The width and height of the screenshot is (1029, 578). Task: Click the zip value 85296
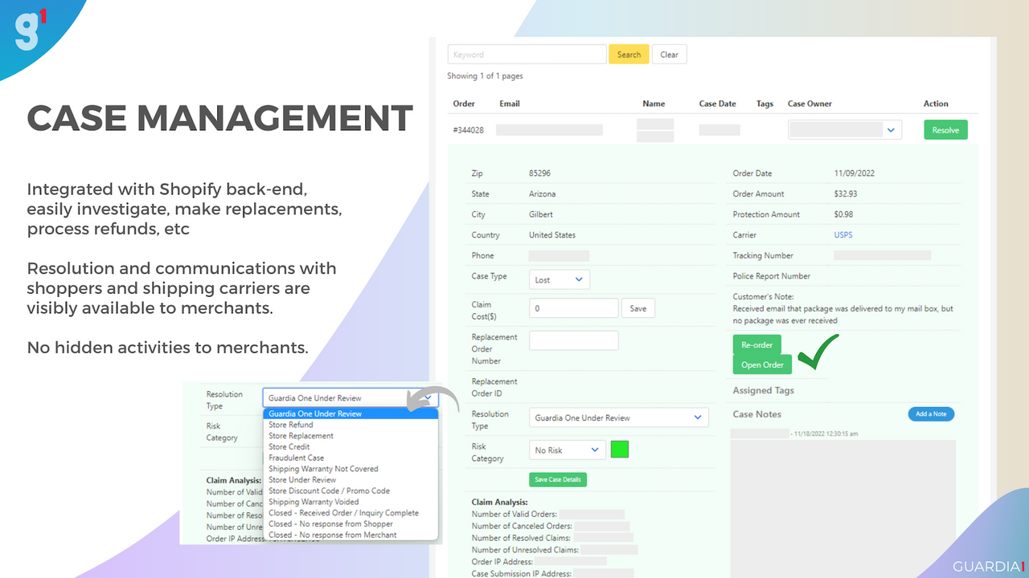[539, 173]
